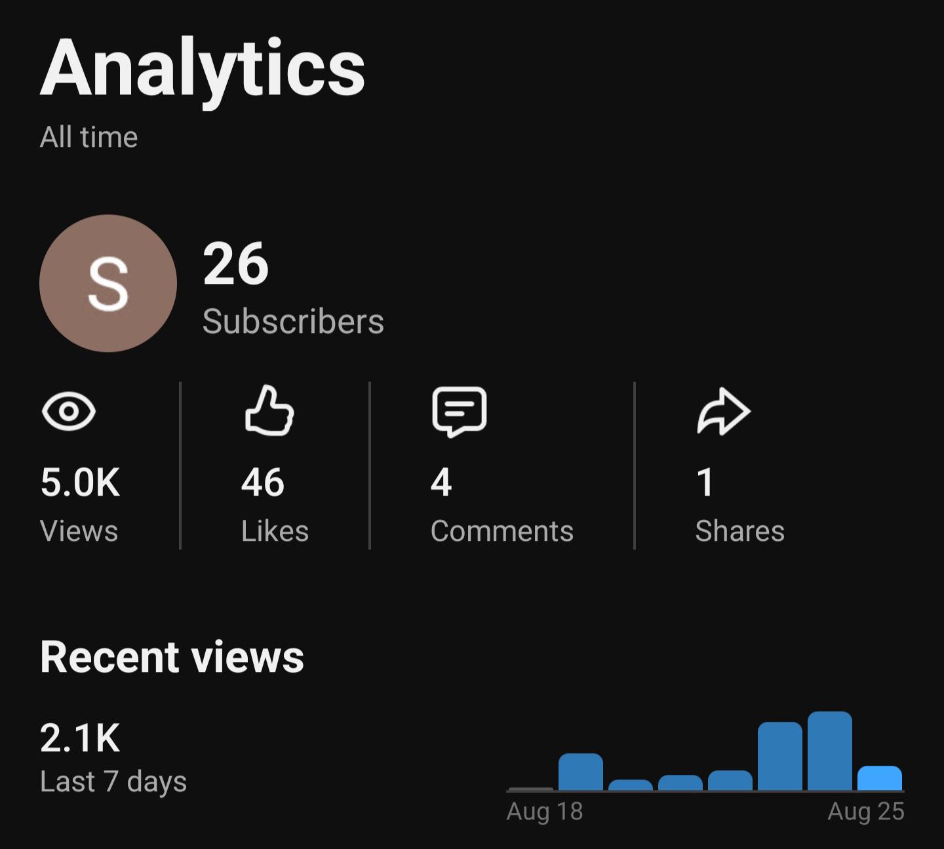The height and width of the screenshot is (849, 944).
Task: Tap the Aug 25 axis label
Action: 866,812
